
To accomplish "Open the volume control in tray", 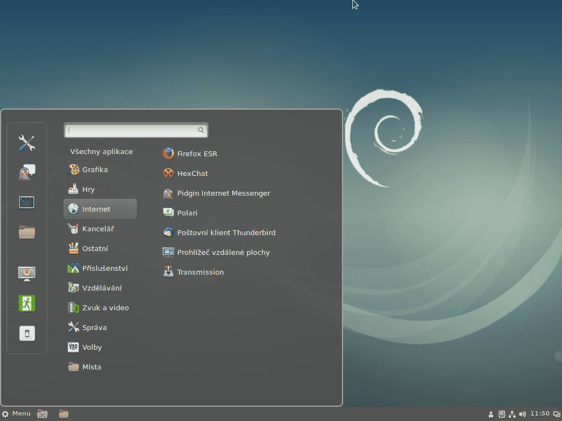I will tap(522, 414).
